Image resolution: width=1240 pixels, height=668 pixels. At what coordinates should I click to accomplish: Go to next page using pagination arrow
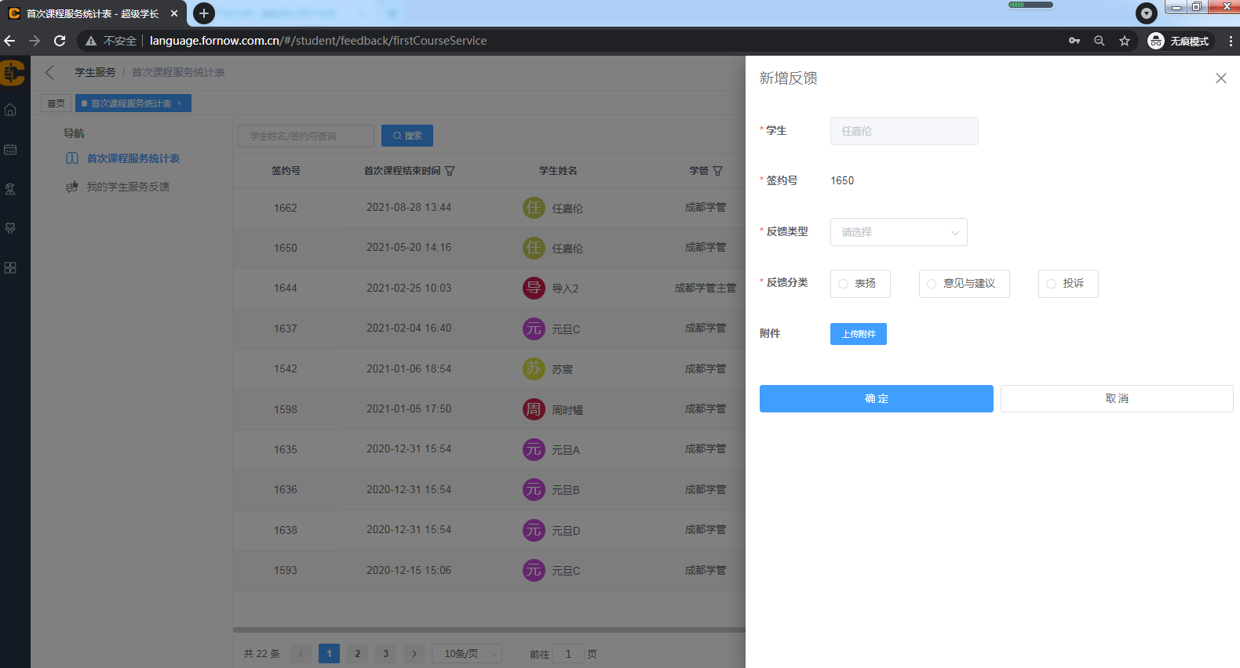(414, 654)
